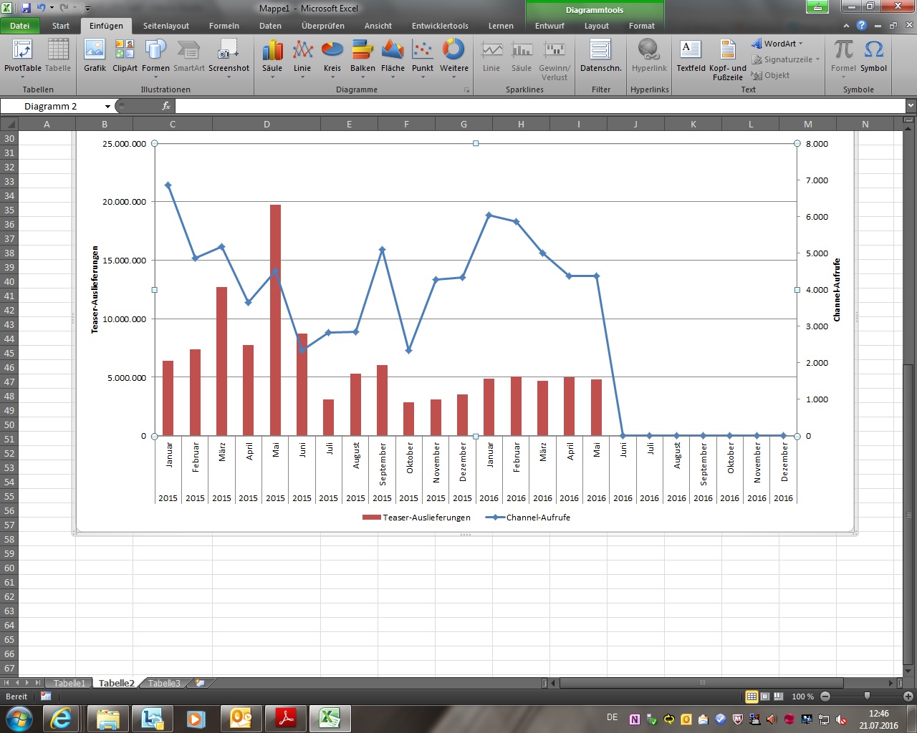Select the Balken bar chart icon
This screenshot has width=917, height=733.
(363, 56)
